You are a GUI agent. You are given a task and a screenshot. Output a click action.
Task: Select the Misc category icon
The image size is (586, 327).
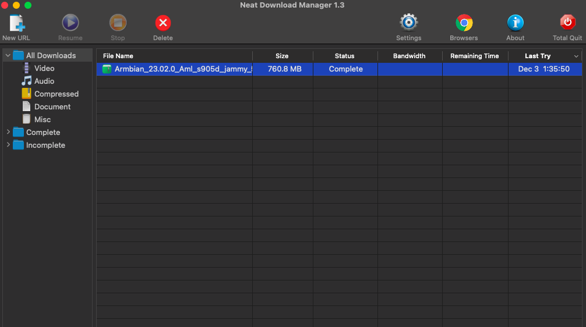coord(27,119)
